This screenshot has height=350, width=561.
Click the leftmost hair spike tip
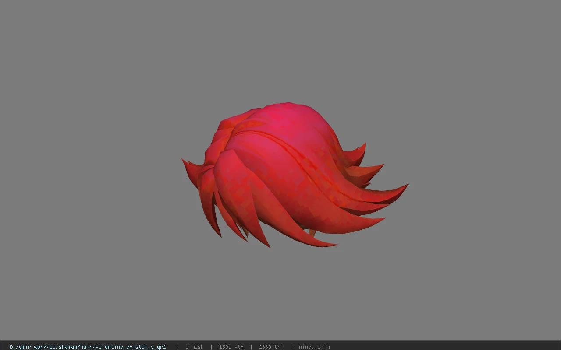tap(184, 161)
